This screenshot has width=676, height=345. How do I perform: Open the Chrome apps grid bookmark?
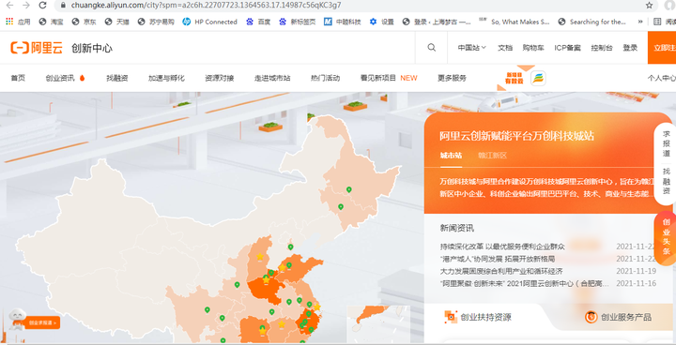9,22
